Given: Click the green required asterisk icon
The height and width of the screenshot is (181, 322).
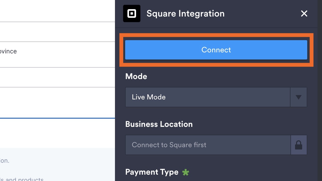Looking at the screenshot, I should [x=186, y=172].
